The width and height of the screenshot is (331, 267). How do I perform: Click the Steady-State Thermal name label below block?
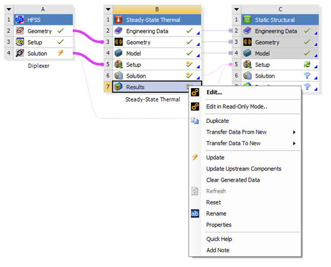153,99
